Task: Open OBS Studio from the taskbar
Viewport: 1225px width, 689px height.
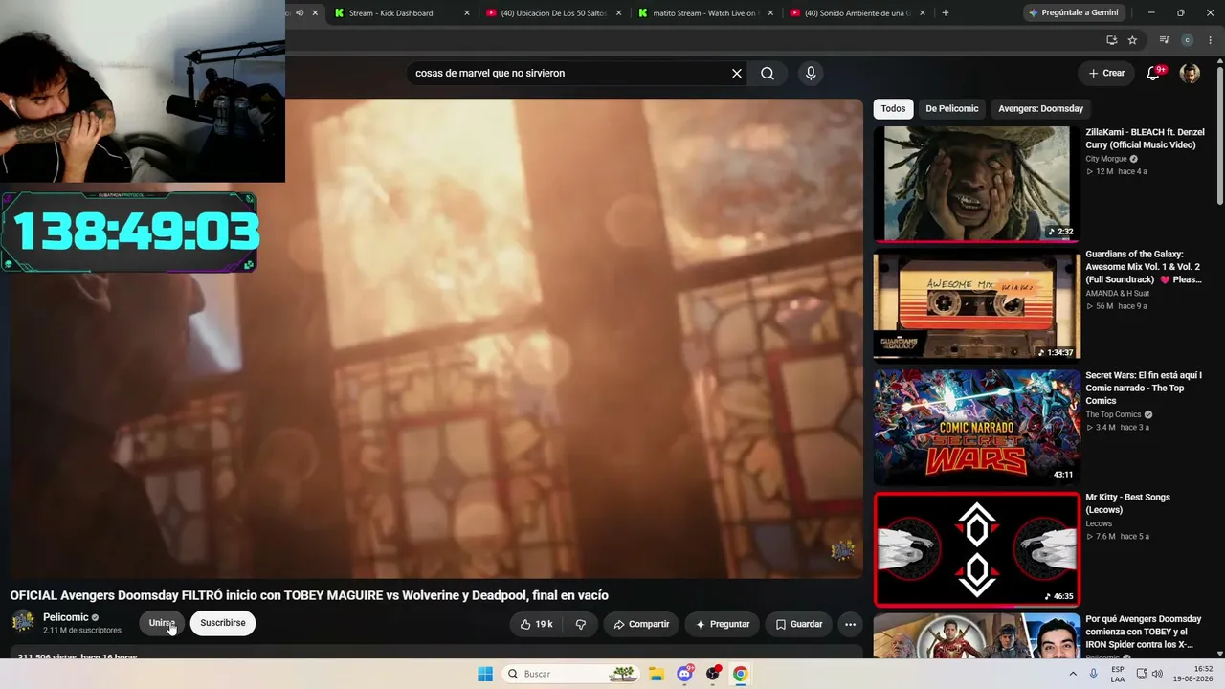Action: [713, 674]
